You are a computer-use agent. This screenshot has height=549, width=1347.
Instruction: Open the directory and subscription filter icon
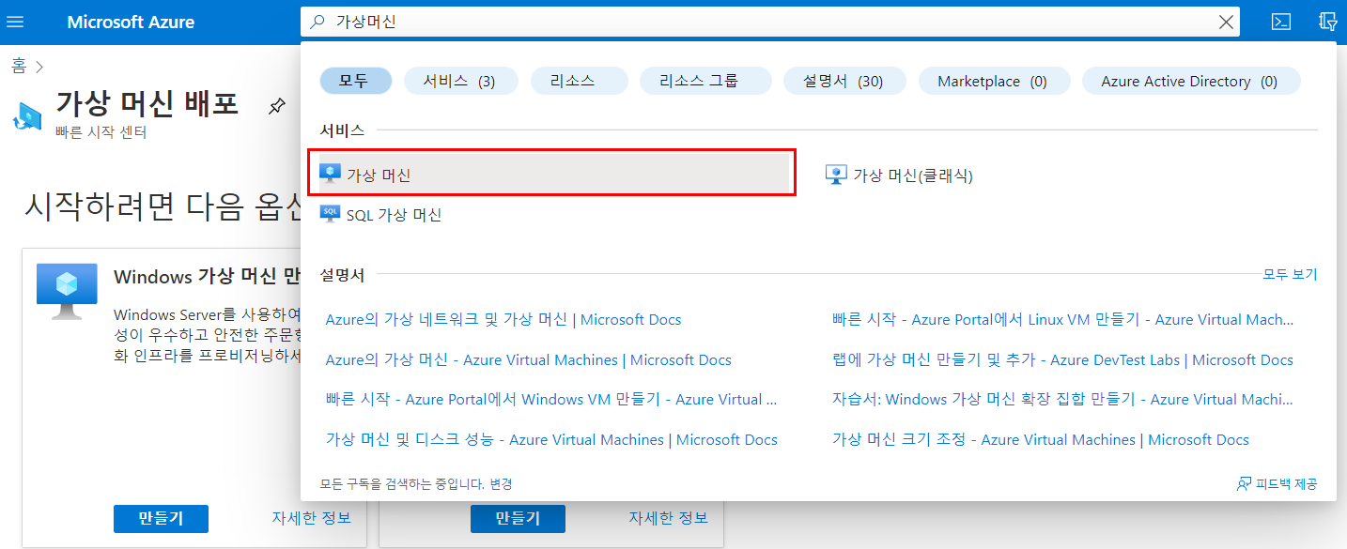coord(1328,22)
